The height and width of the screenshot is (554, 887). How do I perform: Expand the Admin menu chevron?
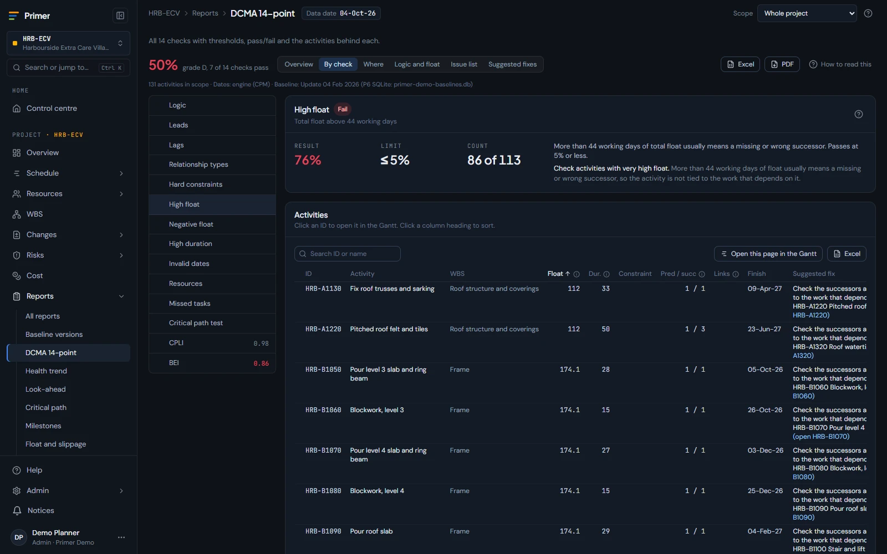click(x=121, y=491)
